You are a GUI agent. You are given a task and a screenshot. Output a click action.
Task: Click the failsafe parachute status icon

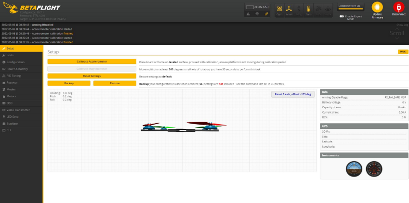(257, 14)
